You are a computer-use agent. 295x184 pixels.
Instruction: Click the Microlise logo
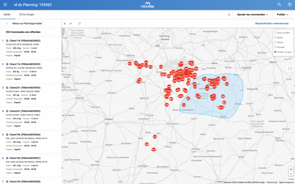coord(147,5)
